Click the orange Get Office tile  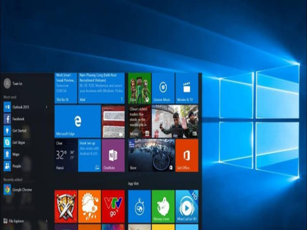(187, 155)
